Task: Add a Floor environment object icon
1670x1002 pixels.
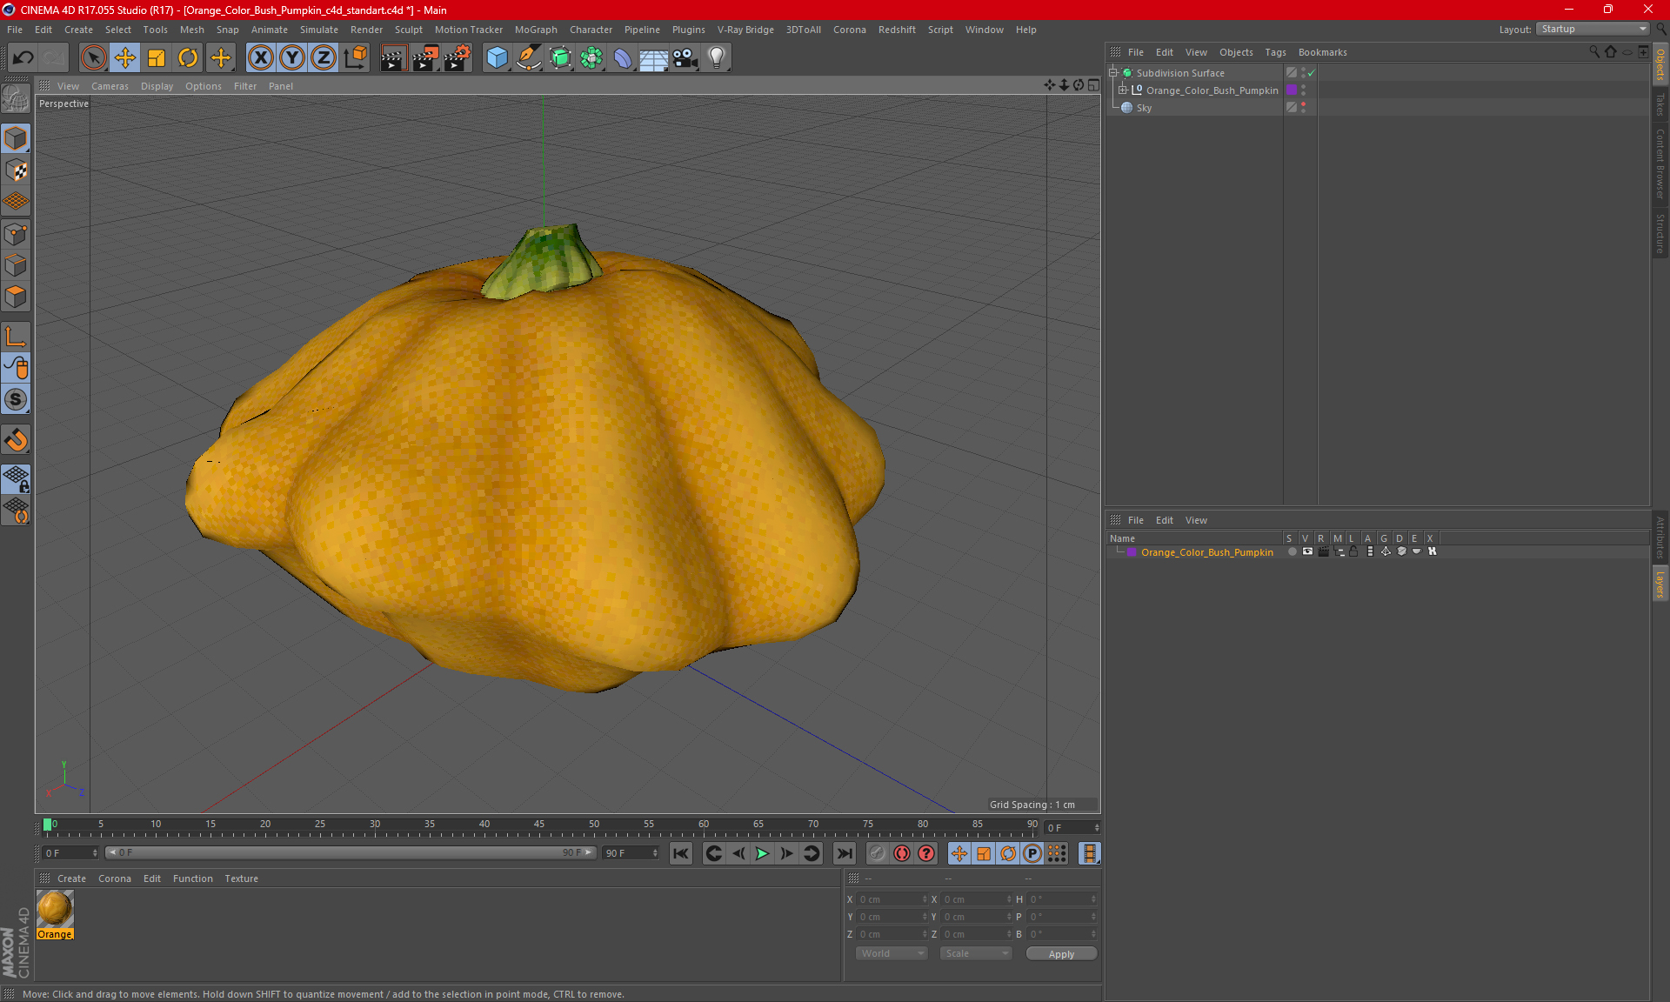Action: [654, 57]
